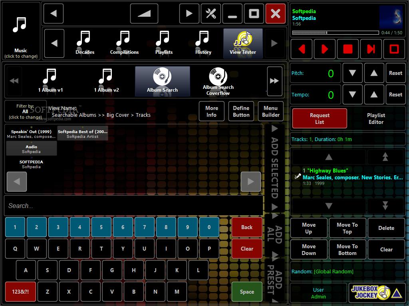Click the rewind double-arrow in sub views
The image size is (409, 306).
pos(14,81)
